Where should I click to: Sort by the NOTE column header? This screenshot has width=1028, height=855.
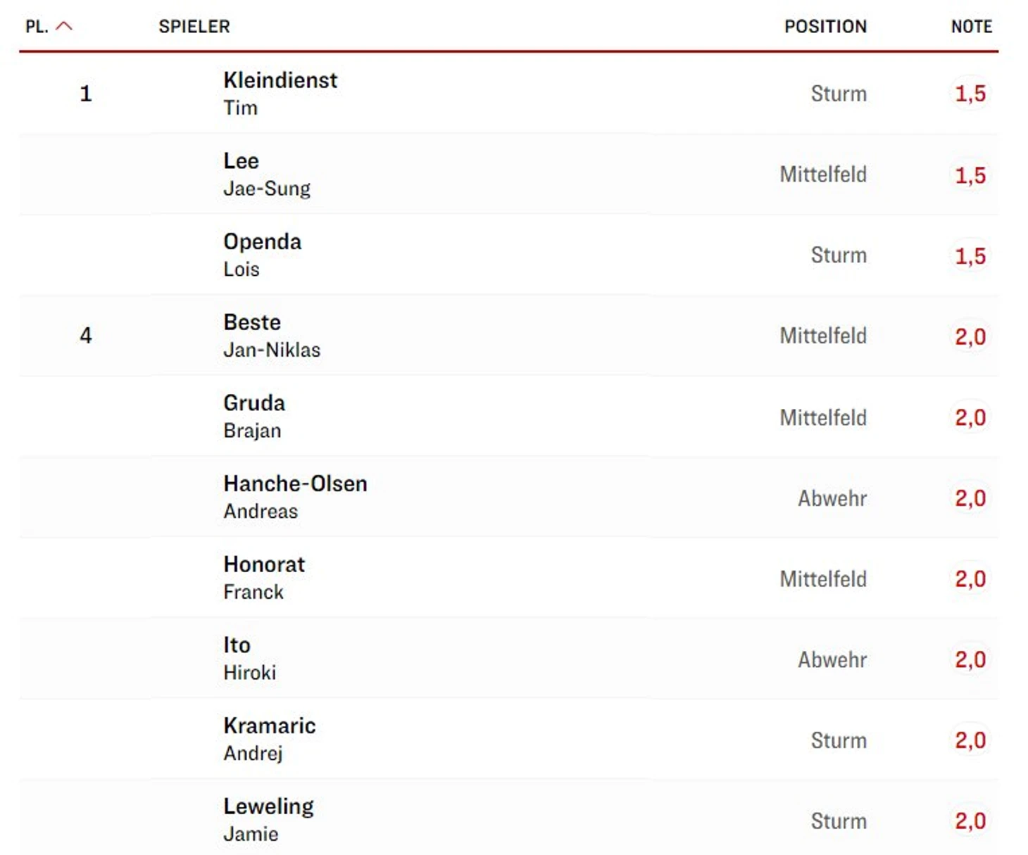click(971, 27)
